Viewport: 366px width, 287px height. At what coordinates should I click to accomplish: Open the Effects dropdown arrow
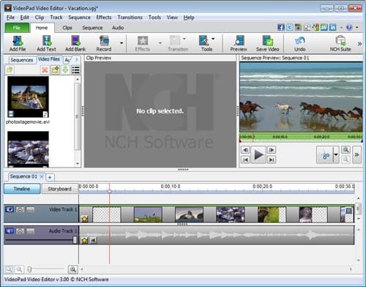[160, 43]
